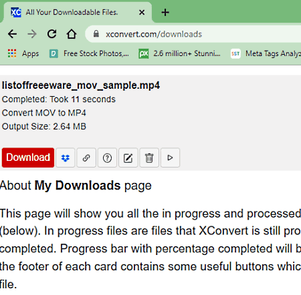The width and height of the screenshot is (301, 295).
Task: Close the All Your Downloadable Files tab
Action: click(142, 12)
